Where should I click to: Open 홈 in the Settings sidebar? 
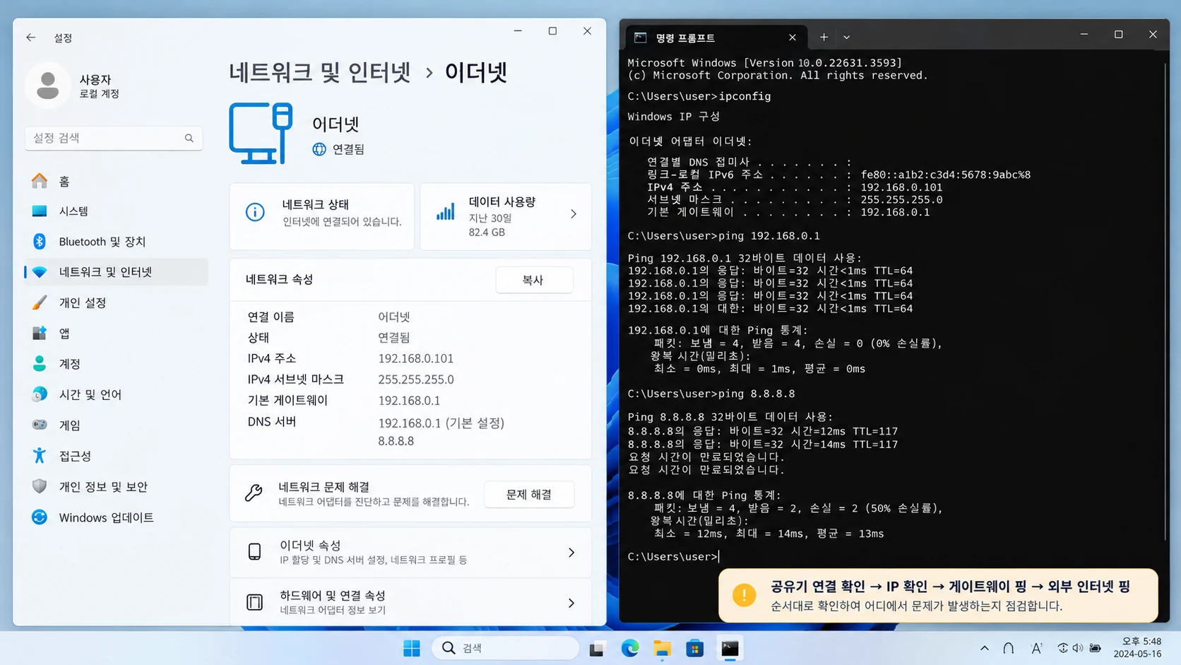pos(117,182)
